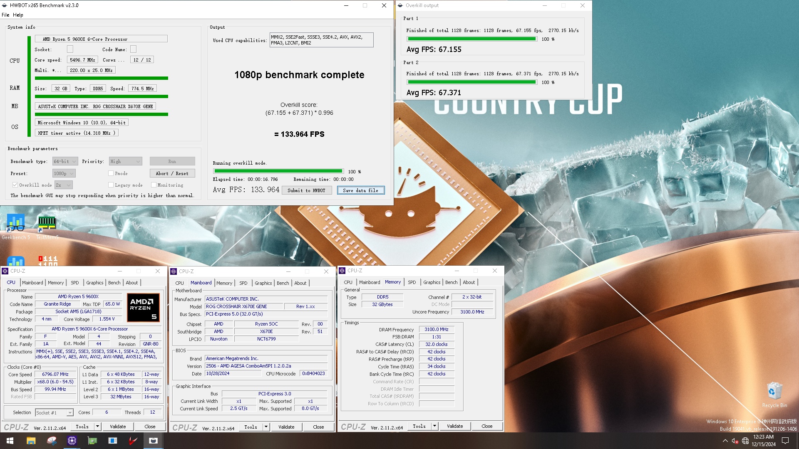Expand Tools arrow in CPU-Z Mainboard window
The height and width of the screenshot is (449, 799).
tap(266, 427)
